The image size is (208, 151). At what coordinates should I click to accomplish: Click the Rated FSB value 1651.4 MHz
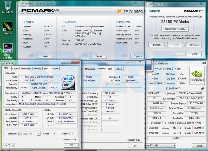(28, 125)
